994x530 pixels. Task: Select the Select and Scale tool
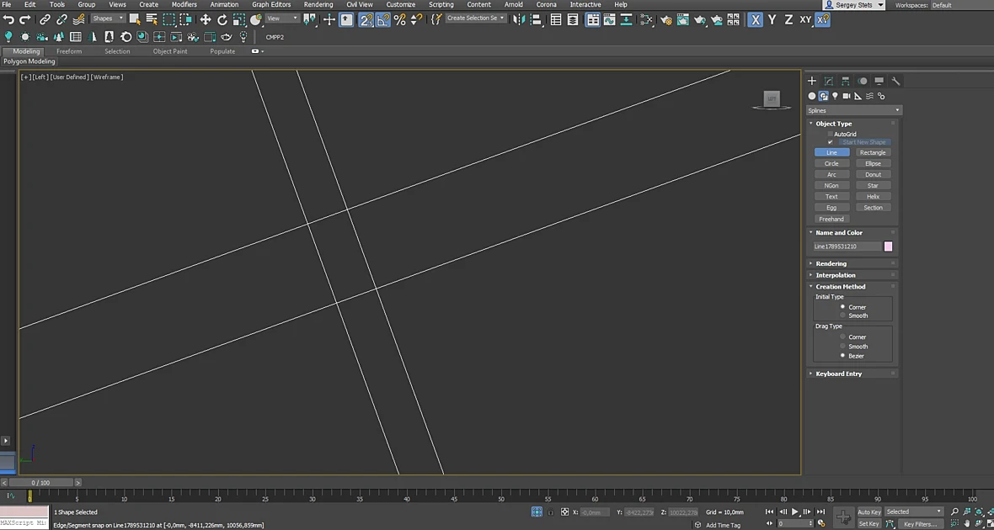(239, 19)
